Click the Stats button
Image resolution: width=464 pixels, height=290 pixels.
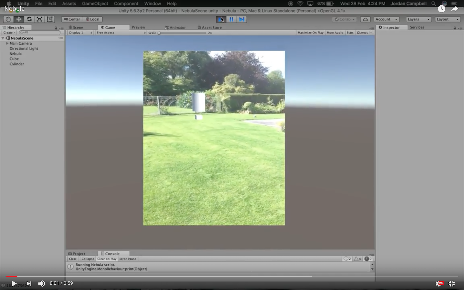[350, 33]
